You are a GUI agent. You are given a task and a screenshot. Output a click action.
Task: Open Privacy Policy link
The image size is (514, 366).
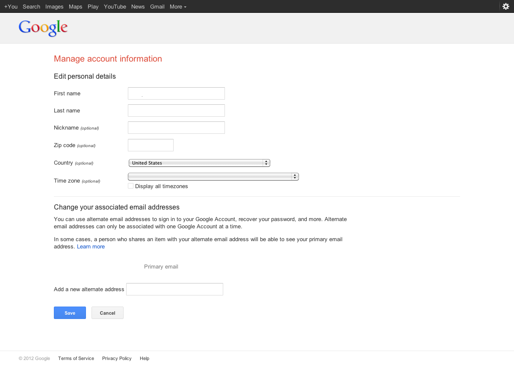tap(117, 358)
